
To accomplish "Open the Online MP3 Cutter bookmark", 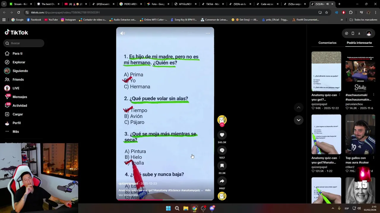I will (153, 20).
